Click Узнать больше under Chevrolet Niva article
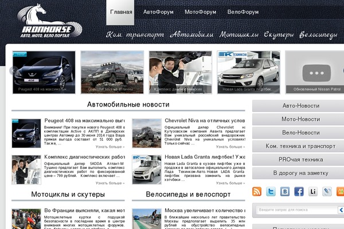 tap(230, 147)
